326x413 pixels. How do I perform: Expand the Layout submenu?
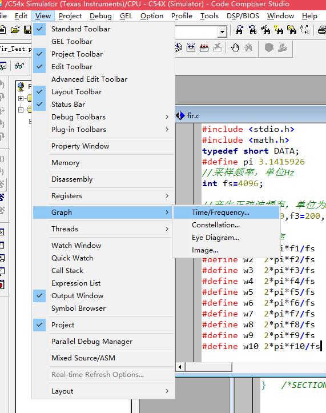(103, 391)
